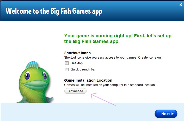Tick the Quick Launch bar checkbox
The width and height of the screenshot is (184, 121).
pyautogui.click(x=67, y=69)
